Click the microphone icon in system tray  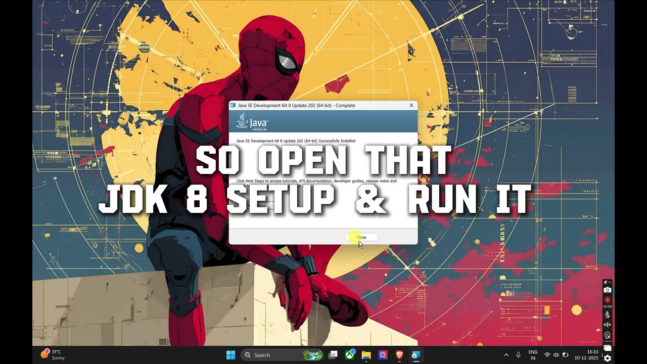pyautogui.click(x=519, y=355)
